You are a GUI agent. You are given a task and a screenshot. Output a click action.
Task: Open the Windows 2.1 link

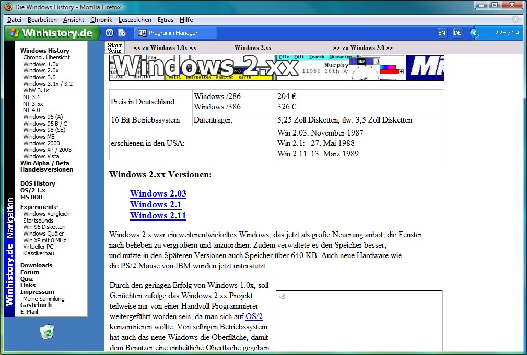tap(156, 205)
